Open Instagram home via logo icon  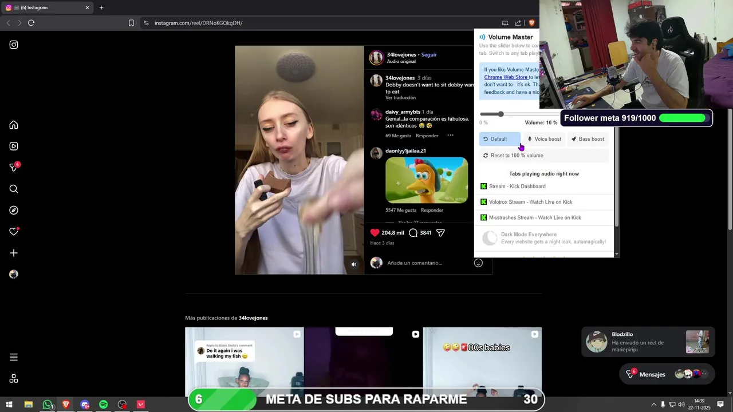[14, 45]
